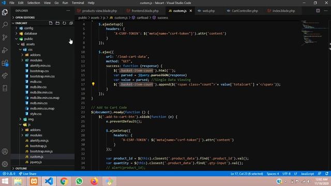Click success in the breadcrumb

[x=162, y=18]
